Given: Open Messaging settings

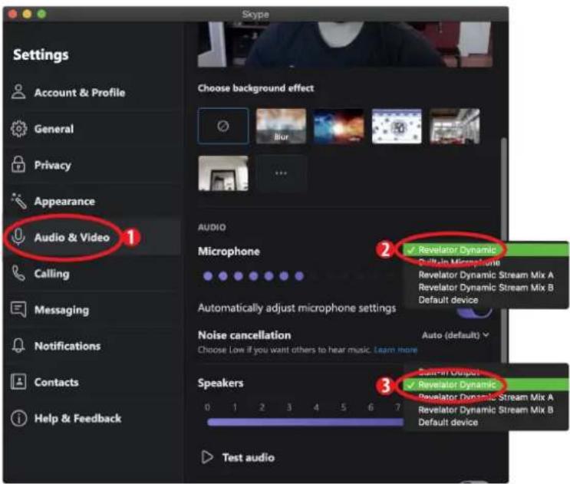Looking at the screenshot, I should (x=93, y=310).
